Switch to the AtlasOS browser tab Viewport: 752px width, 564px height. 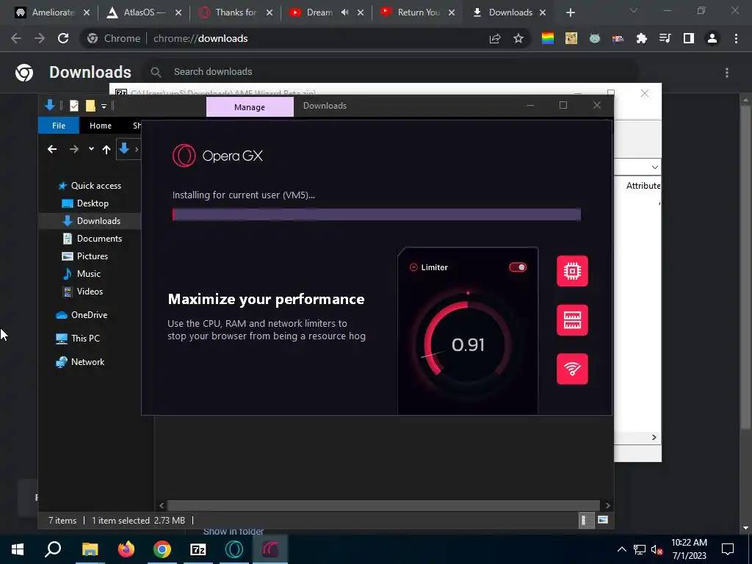click(144, 12)
